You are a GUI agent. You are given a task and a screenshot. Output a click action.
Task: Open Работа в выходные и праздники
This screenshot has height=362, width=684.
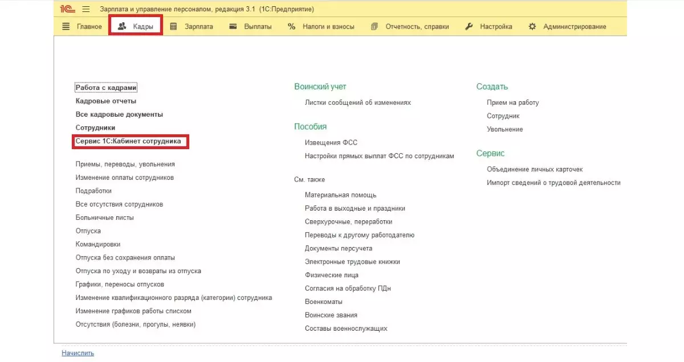click(355, 208)
